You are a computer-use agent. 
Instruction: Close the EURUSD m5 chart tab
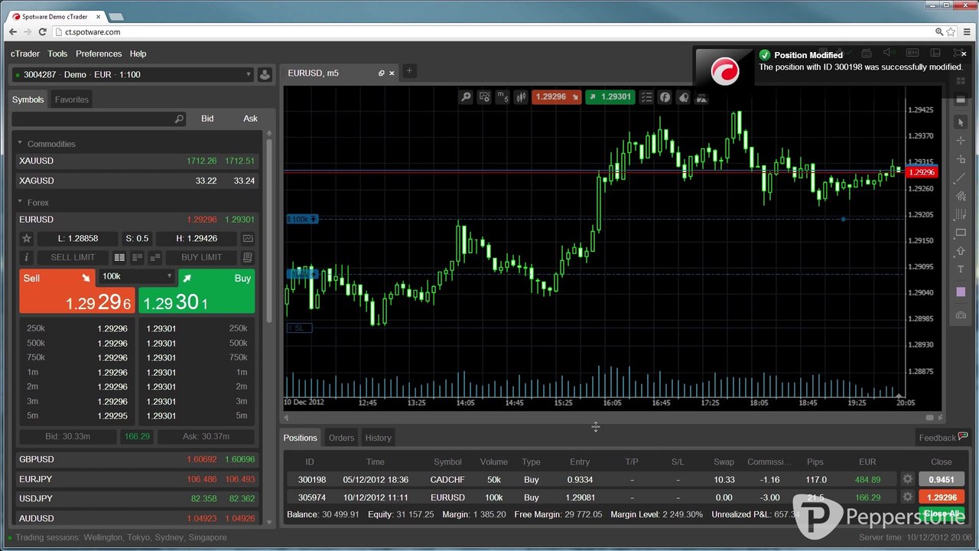tap(392, 73)
